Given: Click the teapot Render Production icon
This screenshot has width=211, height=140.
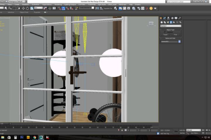Looking at the screenshot, I should (155, 8).
